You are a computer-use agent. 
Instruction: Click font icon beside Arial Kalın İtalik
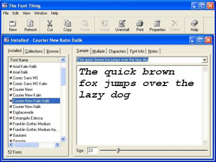(10, 67)
